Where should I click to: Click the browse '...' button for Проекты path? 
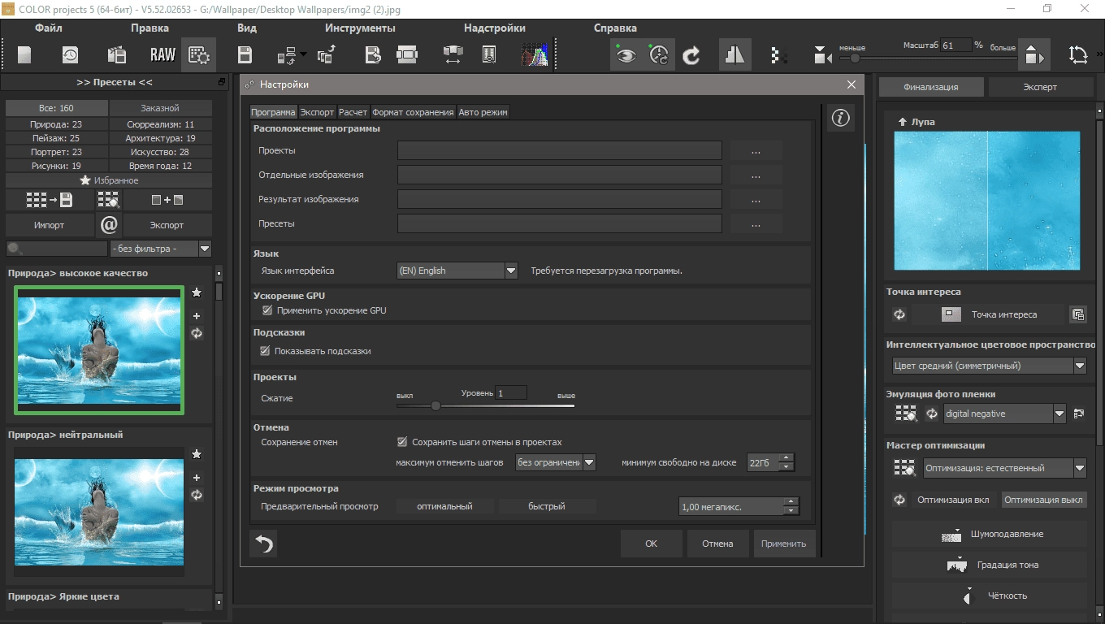756,150
